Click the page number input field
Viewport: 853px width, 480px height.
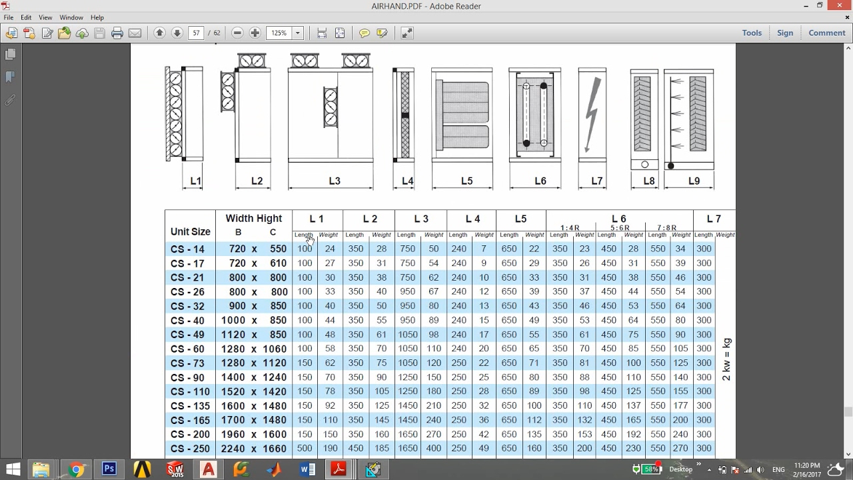click(x=196, y=33)
